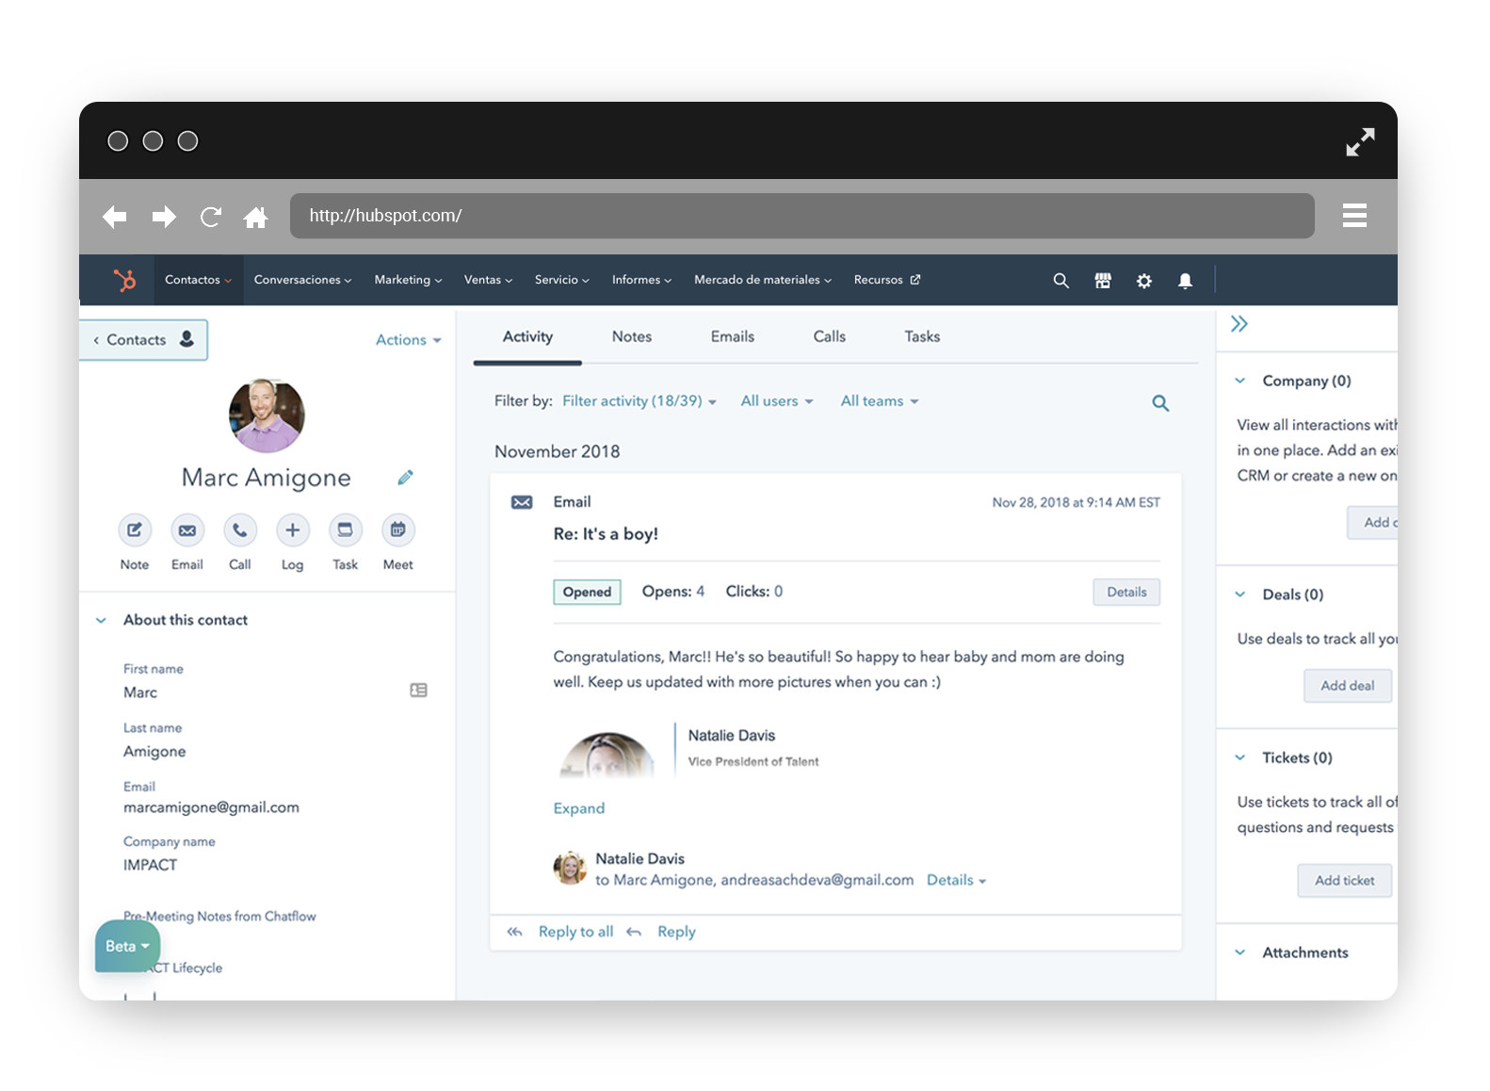Open the settings gear icon
Screen dimensions: 1490x1091
pyautogui.click(x=1144, y=280)
